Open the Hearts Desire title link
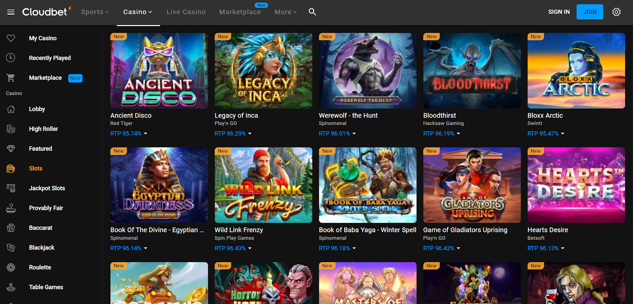Viewport: 633px width, 304px height. click(548, 230)
